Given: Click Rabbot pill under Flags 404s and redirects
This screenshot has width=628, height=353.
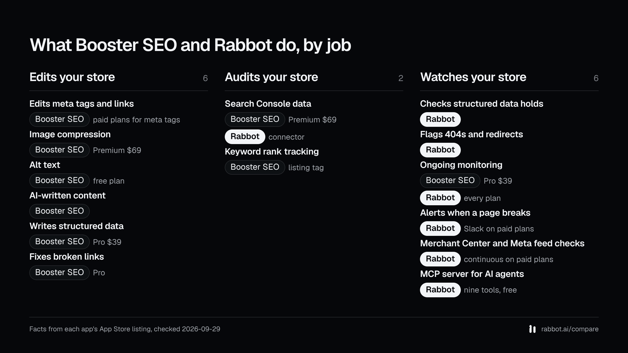Looking at the screenshot, I should click(x=440, y=150).
